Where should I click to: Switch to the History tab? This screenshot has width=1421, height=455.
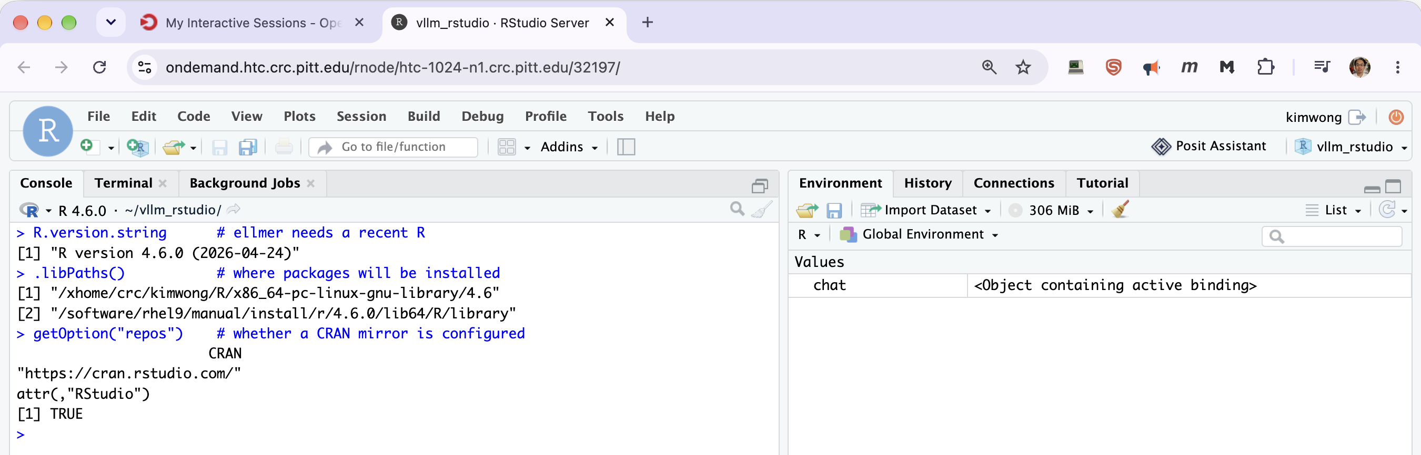(x=928, y=183)
